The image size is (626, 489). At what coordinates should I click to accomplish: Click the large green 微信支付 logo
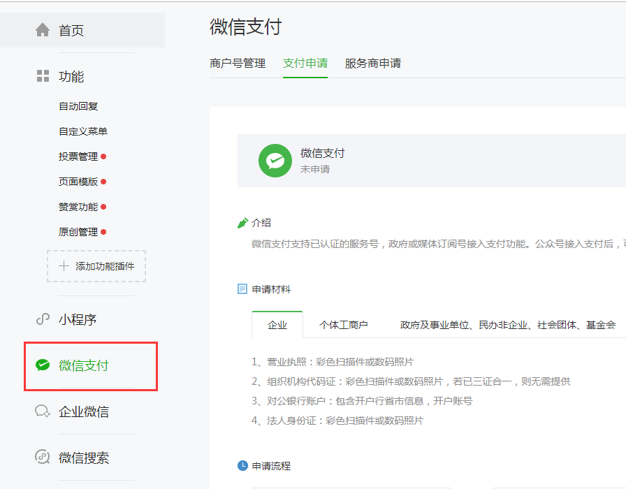pos(275,161)
